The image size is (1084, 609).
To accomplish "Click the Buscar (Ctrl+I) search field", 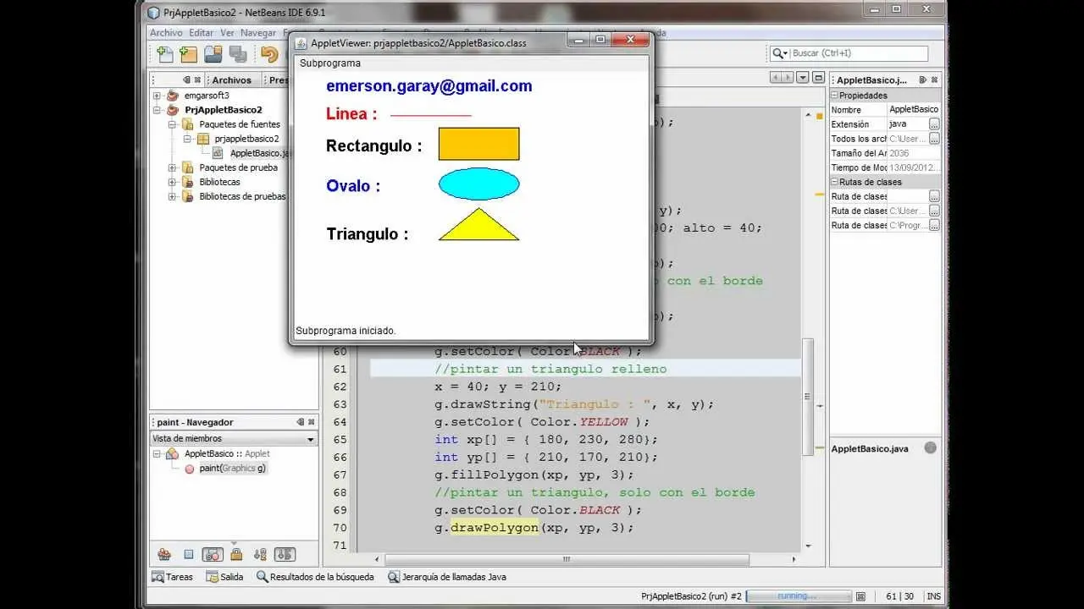I will point(859,53).
